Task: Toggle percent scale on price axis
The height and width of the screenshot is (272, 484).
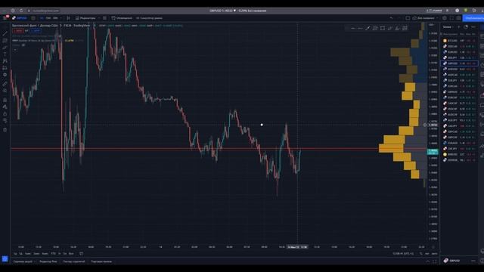Action: click(x=420, y=254)
